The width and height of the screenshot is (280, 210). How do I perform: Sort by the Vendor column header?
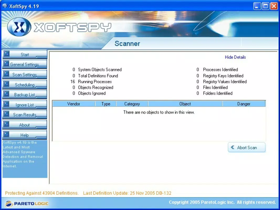point(73,104)
